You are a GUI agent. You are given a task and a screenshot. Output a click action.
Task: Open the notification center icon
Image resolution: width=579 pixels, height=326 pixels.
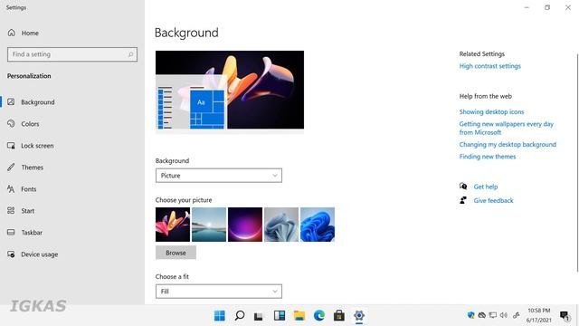pyautogui.click(x=565, y=316)
